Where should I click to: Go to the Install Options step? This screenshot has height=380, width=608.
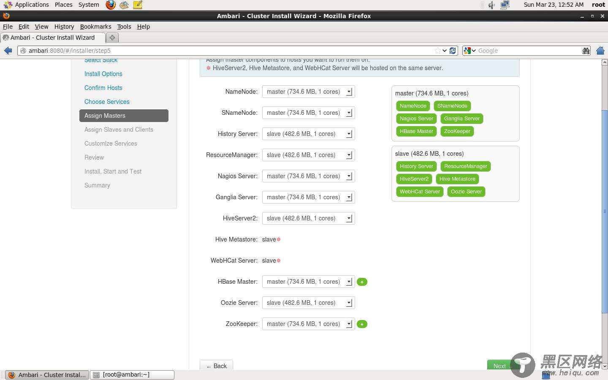coord(103,74)
